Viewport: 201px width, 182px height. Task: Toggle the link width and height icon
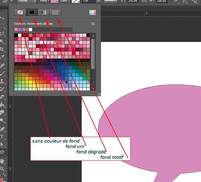pos(143,1)
